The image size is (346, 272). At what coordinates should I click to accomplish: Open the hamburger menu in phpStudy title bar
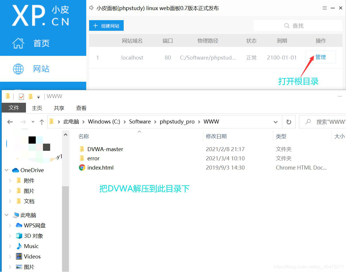coord(324,8)
